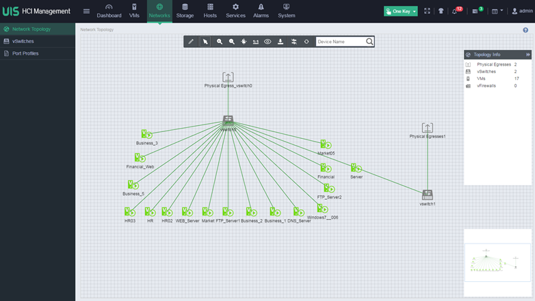Toggle the eye visibility icon in toolbar

(x=268, y=42)
